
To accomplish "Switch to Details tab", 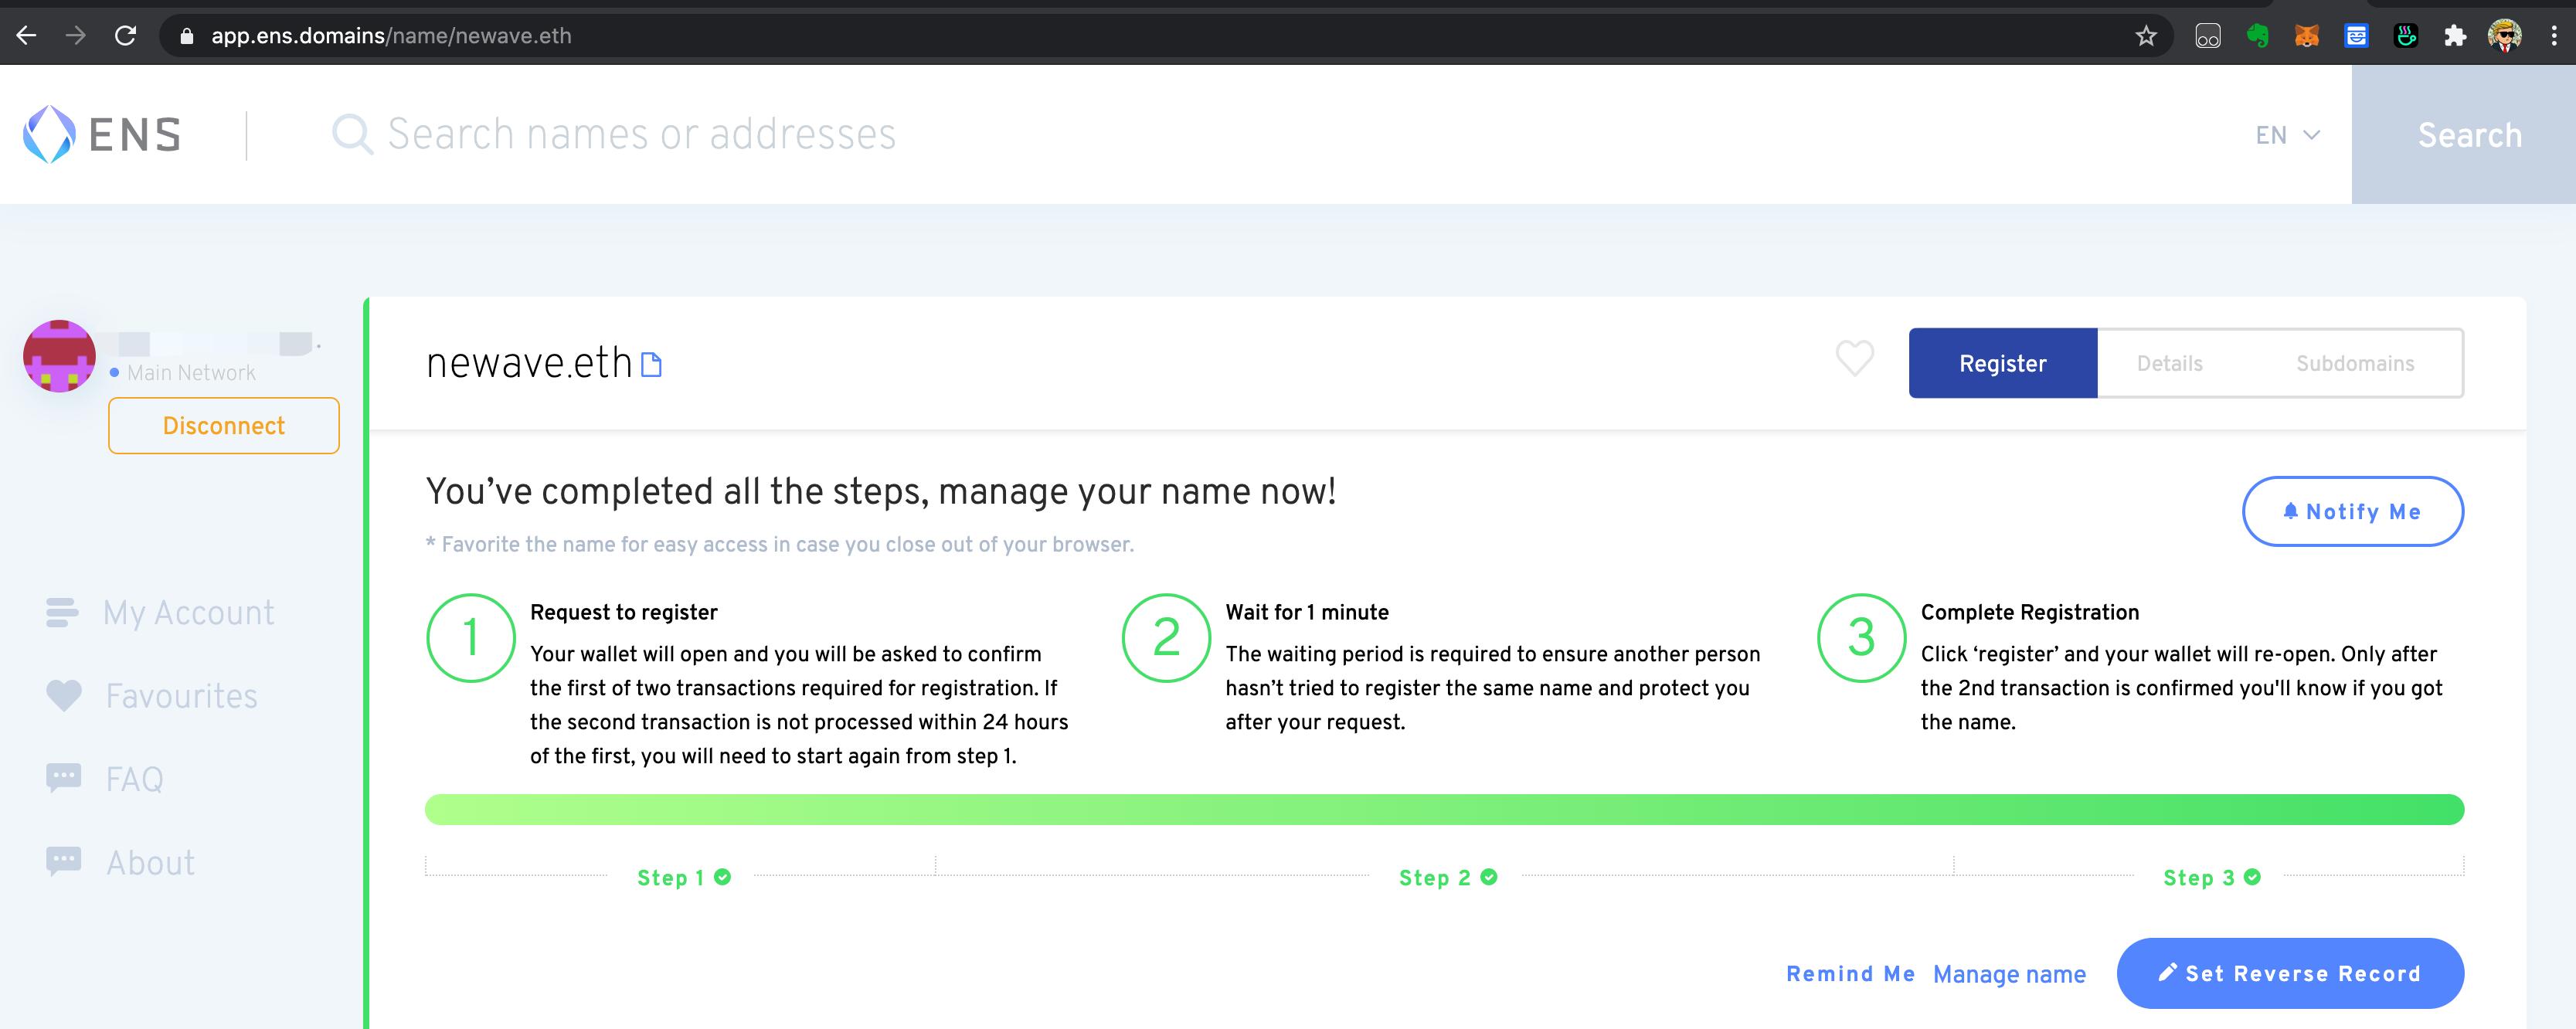I will (2169, 363).
